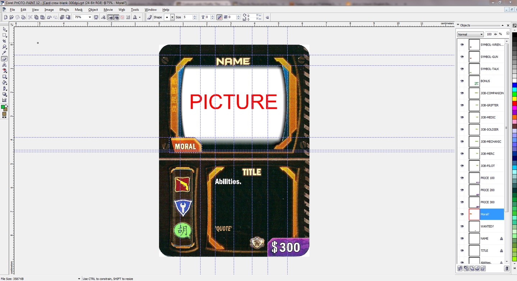Hide the SYMBOL-GUN layer
Screen dimensions: 517x281
(x=462, y=57)
